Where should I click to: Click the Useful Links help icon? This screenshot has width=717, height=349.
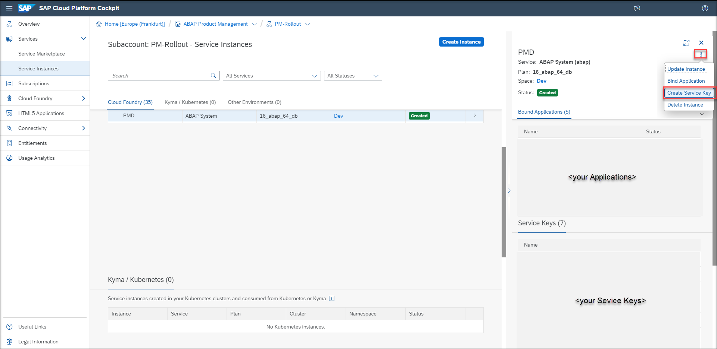click(9, 327)
